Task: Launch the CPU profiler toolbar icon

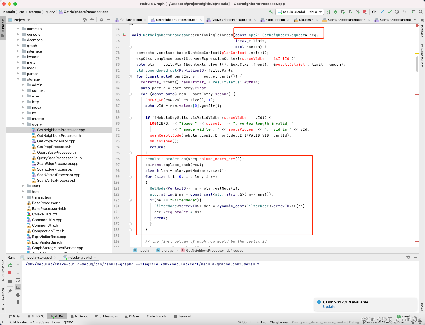Action: click(x=358, y=12)
